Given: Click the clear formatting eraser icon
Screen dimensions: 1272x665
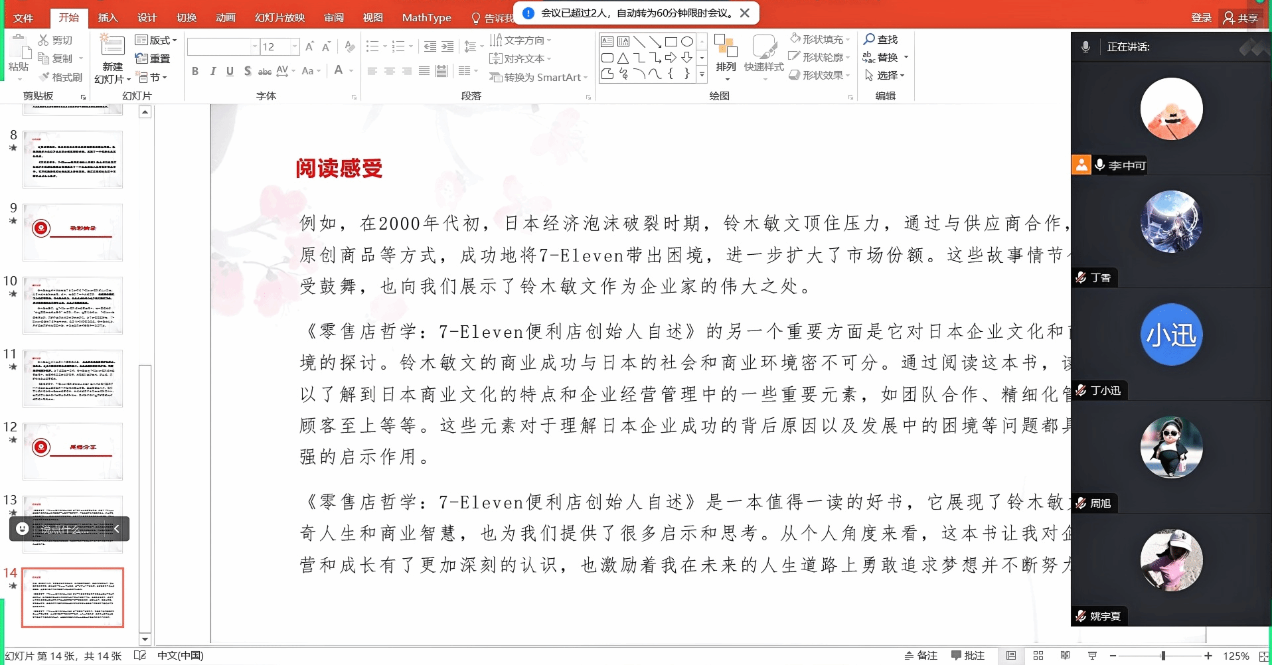Looking at the screenshot, I should (x=350, y=46).
